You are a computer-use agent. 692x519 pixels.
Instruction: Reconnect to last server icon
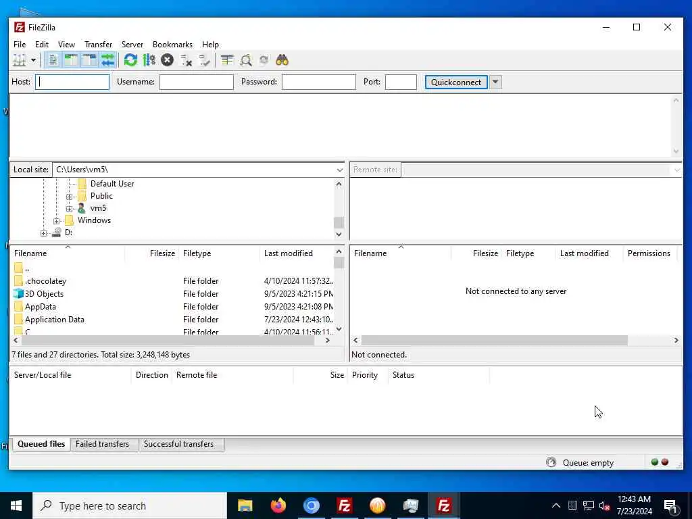tap(204, 60)
